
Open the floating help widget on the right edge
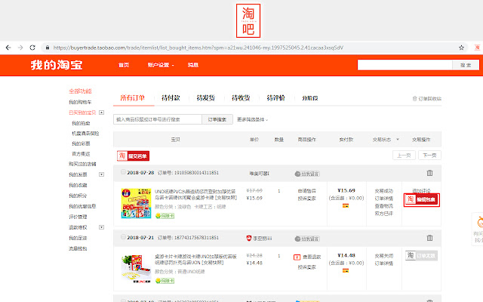[x=478, y=229]
